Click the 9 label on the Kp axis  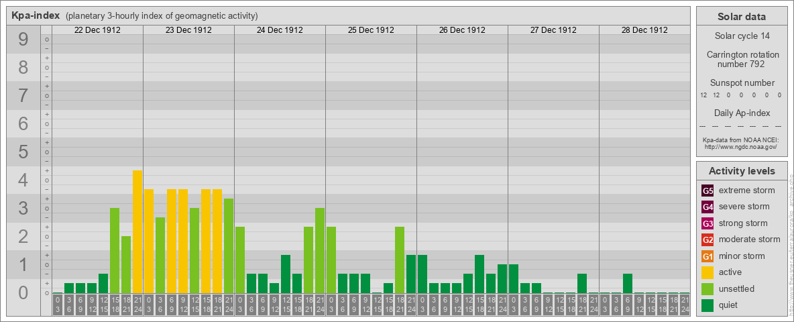pos(23,40)
